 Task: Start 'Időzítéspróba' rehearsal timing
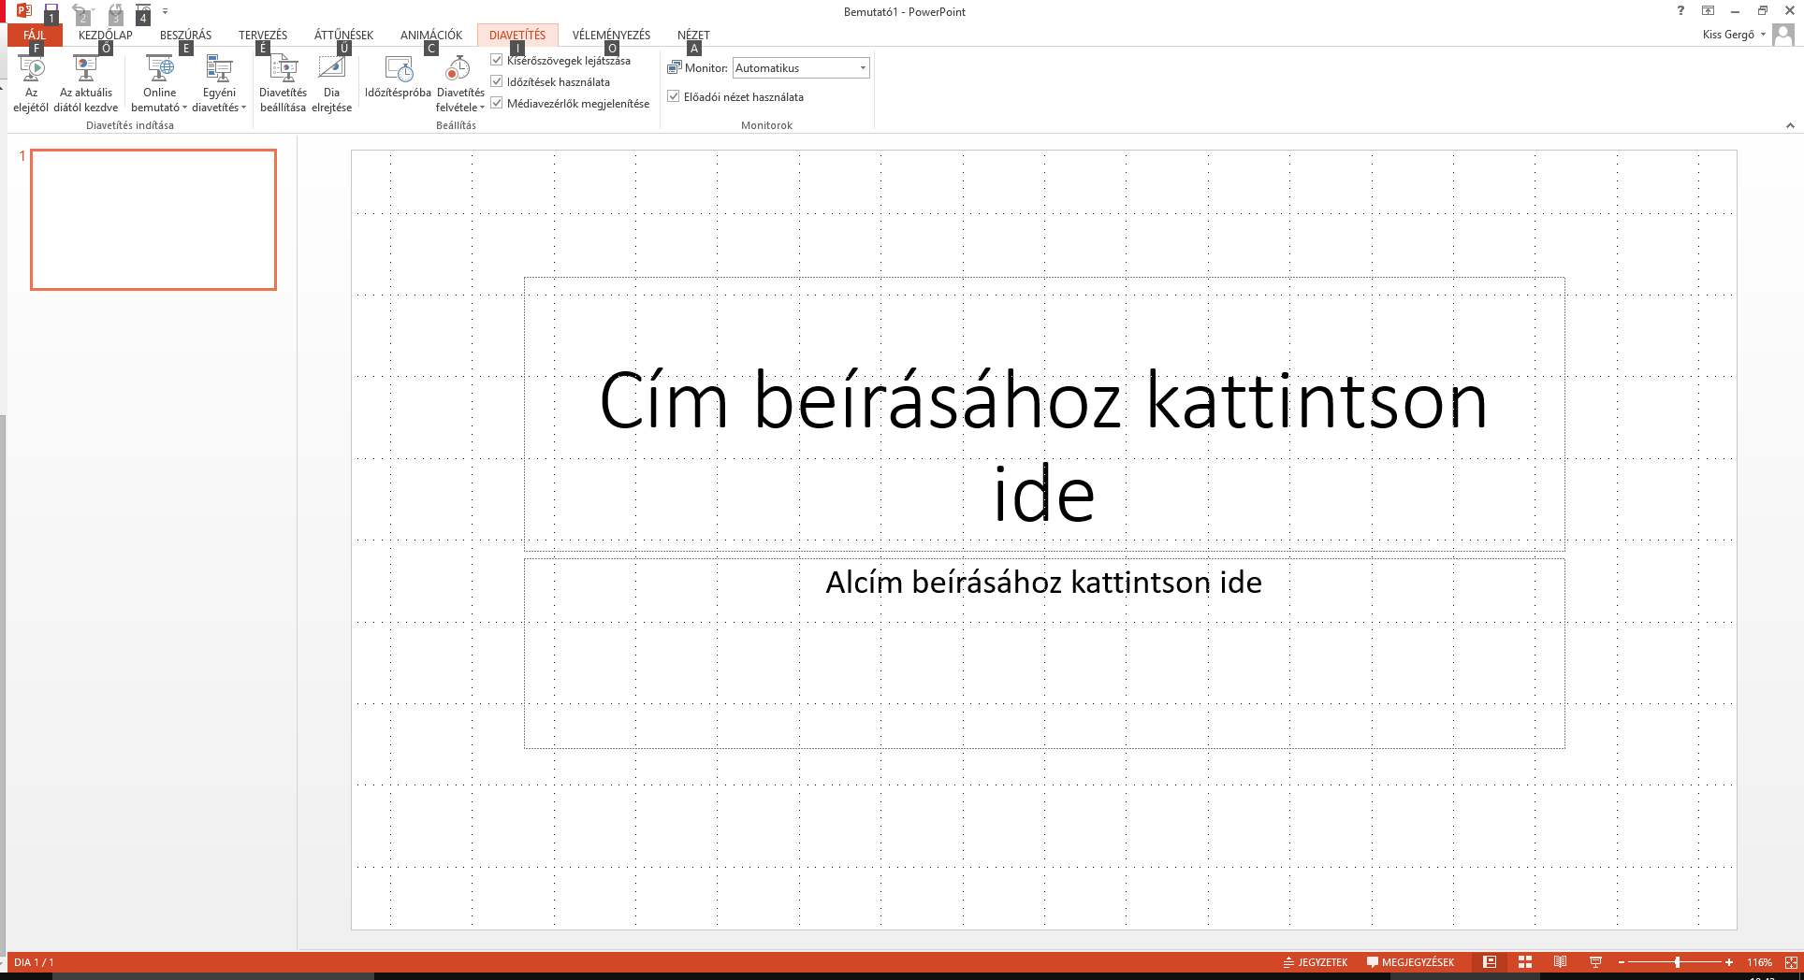coord(398,70)
